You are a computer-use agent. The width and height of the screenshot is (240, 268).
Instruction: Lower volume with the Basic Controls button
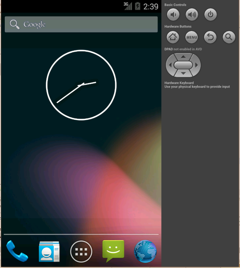(x=173, y=15)
